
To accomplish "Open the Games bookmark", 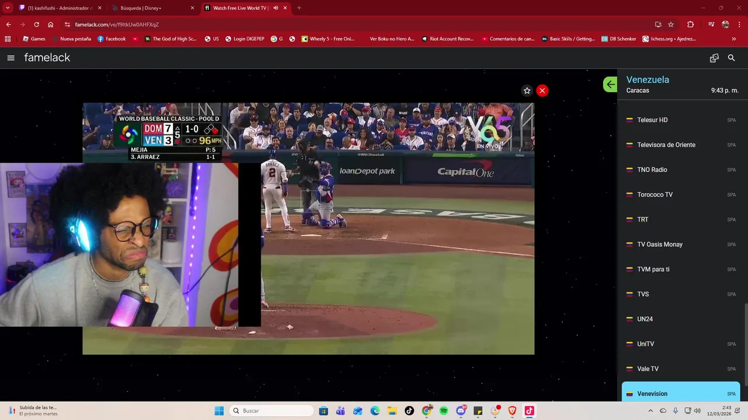I will tap(34, 39).
